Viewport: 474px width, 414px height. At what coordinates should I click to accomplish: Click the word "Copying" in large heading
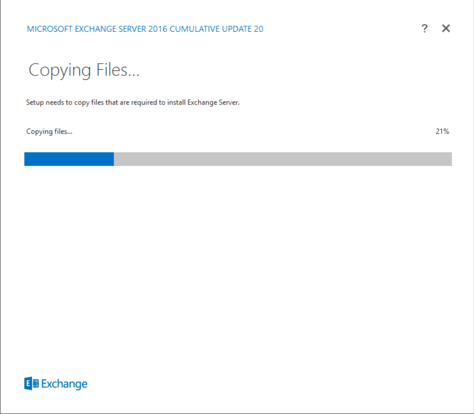click(x=60, y=71)
